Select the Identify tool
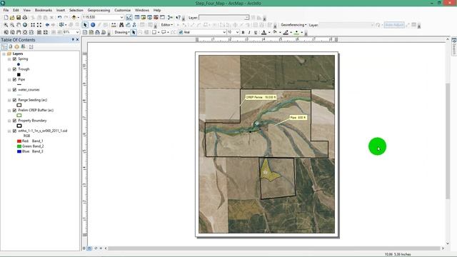 pos(93,25)
